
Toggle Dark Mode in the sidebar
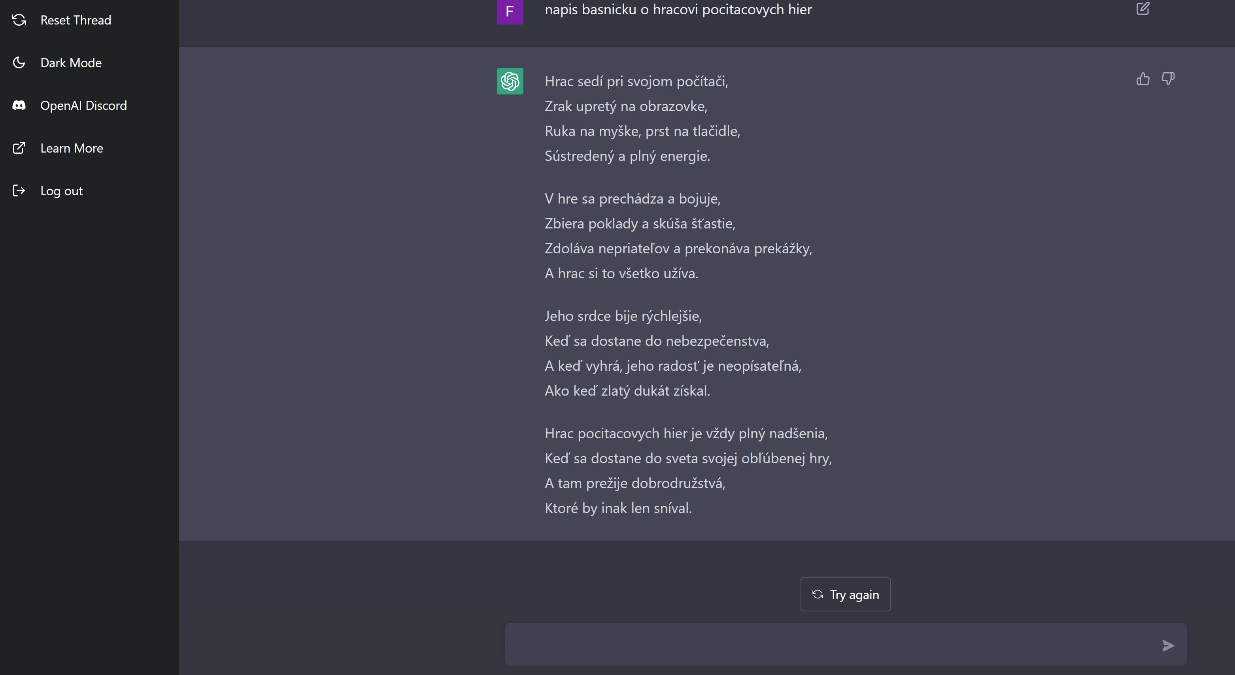(x=89, y=63)
